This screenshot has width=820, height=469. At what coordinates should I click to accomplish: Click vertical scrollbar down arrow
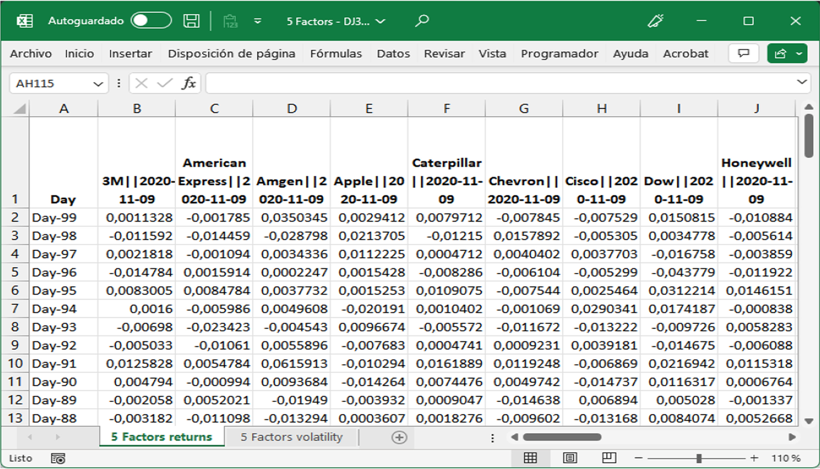[x=808, y=420]
